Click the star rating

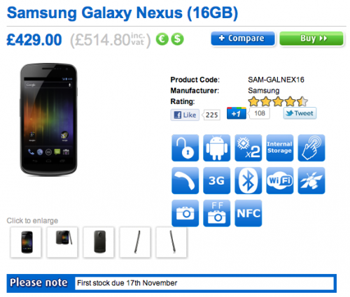click(278, 101)
